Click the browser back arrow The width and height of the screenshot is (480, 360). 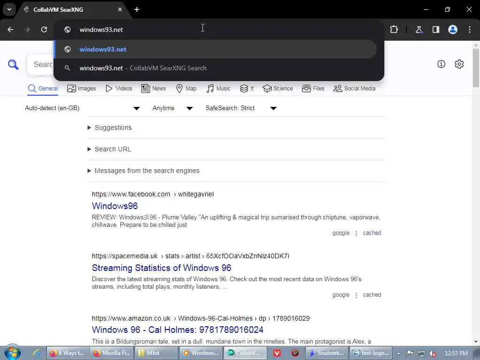(x=10, y=30)
